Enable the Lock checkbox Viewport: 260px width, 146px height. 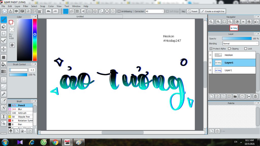[246, 48]
